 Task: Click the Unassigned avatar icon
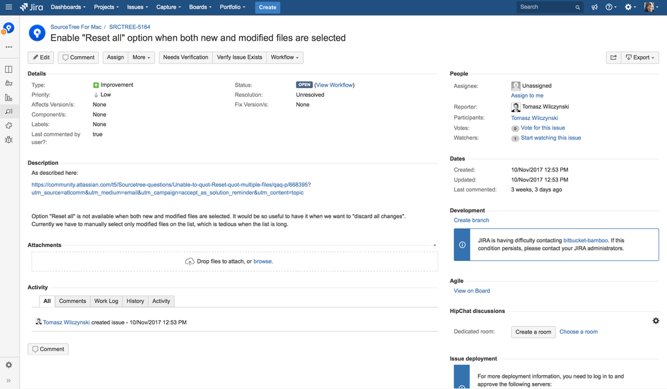pos(515,86)
